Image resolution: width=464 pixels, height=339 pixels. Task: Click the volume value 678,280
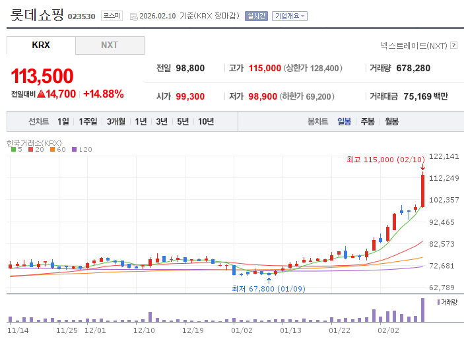(413, 69)
